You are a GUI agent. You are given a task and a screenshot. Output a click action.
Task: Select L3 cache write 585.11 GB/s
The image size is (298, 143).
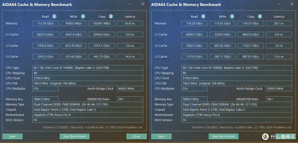point(223,56)
